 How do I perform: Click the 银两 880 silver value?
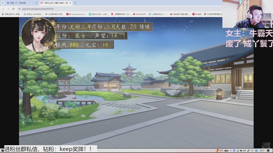pyautogui.click(x=67, y=45)
